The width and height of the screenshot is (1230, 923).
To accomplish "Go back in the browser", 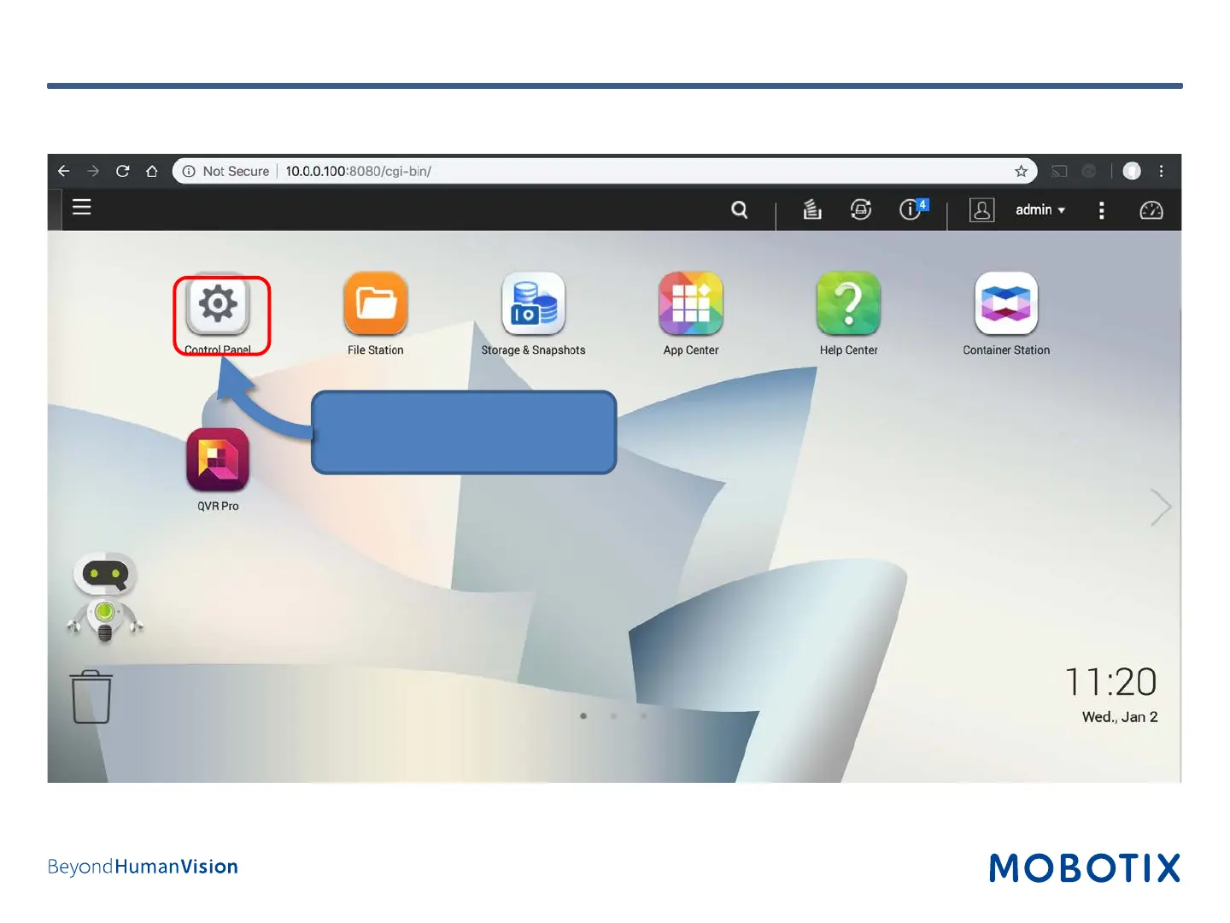I will tap(64, 171).
